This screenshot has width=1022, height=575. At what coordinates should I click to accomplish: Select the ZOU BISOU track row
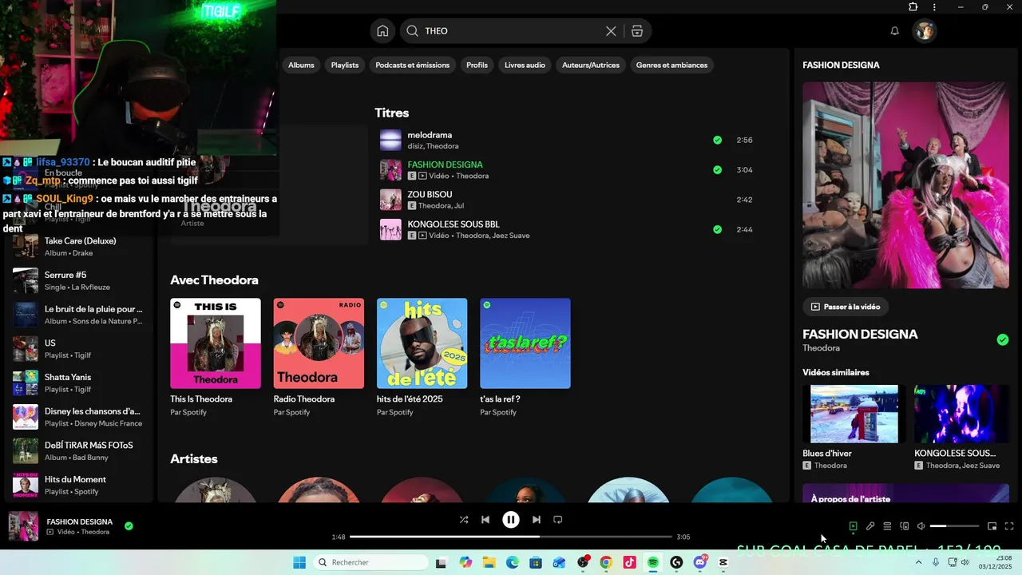tap(568, 200)
